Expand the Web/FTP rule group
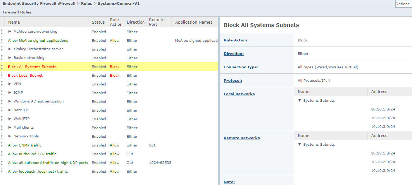 coord(10,119)
